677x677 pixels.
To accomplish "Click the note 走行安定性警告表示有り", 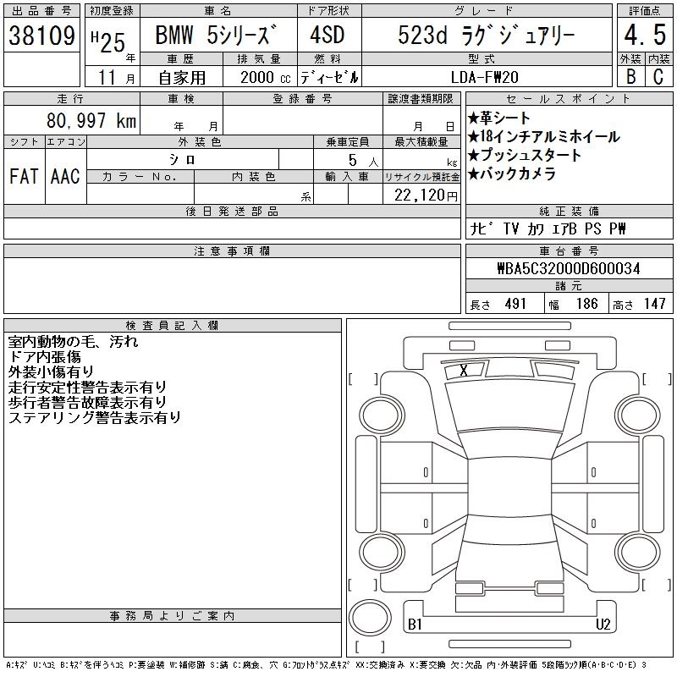I will tap(87, 387).
